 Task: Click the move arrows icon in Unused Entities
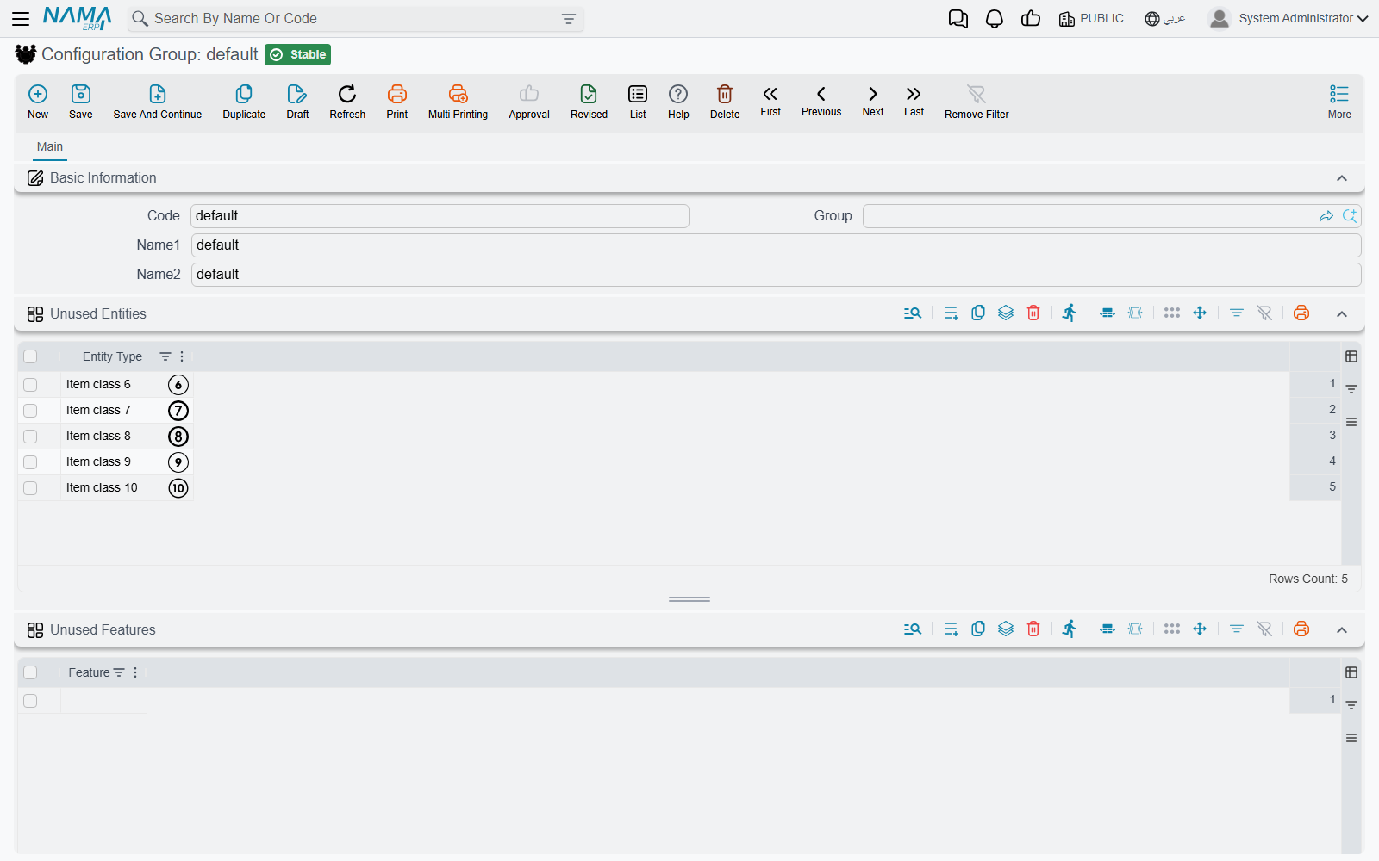[1200, 313]
